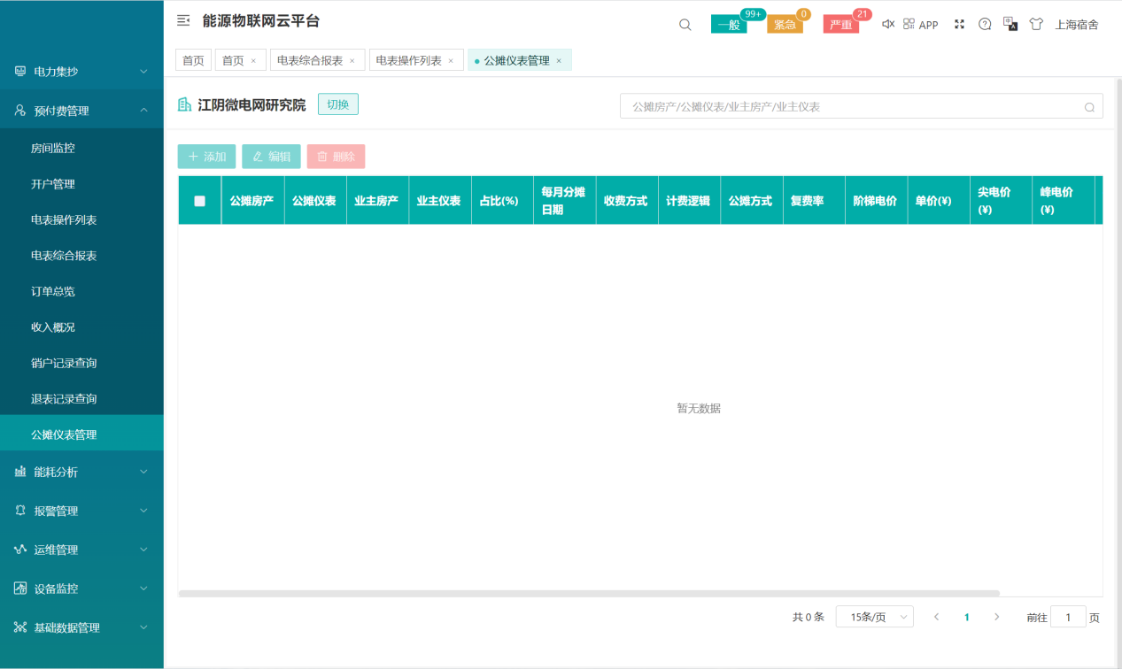Switch to the 电表综合报表 tab
The width and height of the screenshot is (1122, 669).
coord(310,60)
